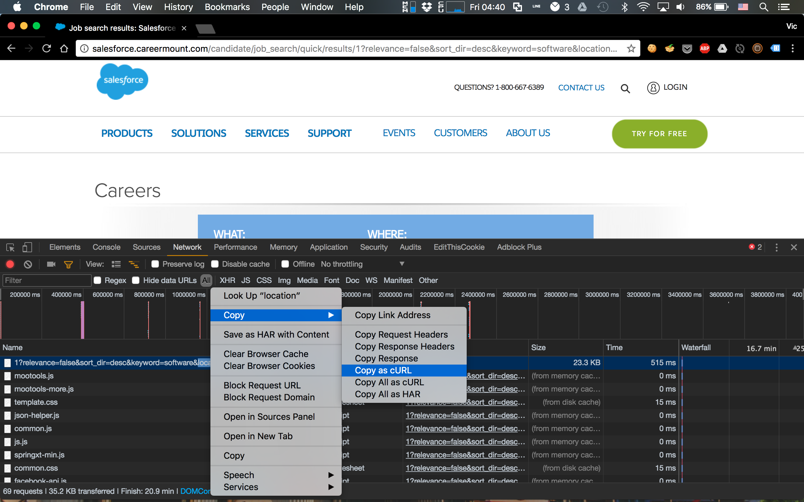Expand the Services submenu
Viewport: 804px width, 502px height.
coord(276,487)
